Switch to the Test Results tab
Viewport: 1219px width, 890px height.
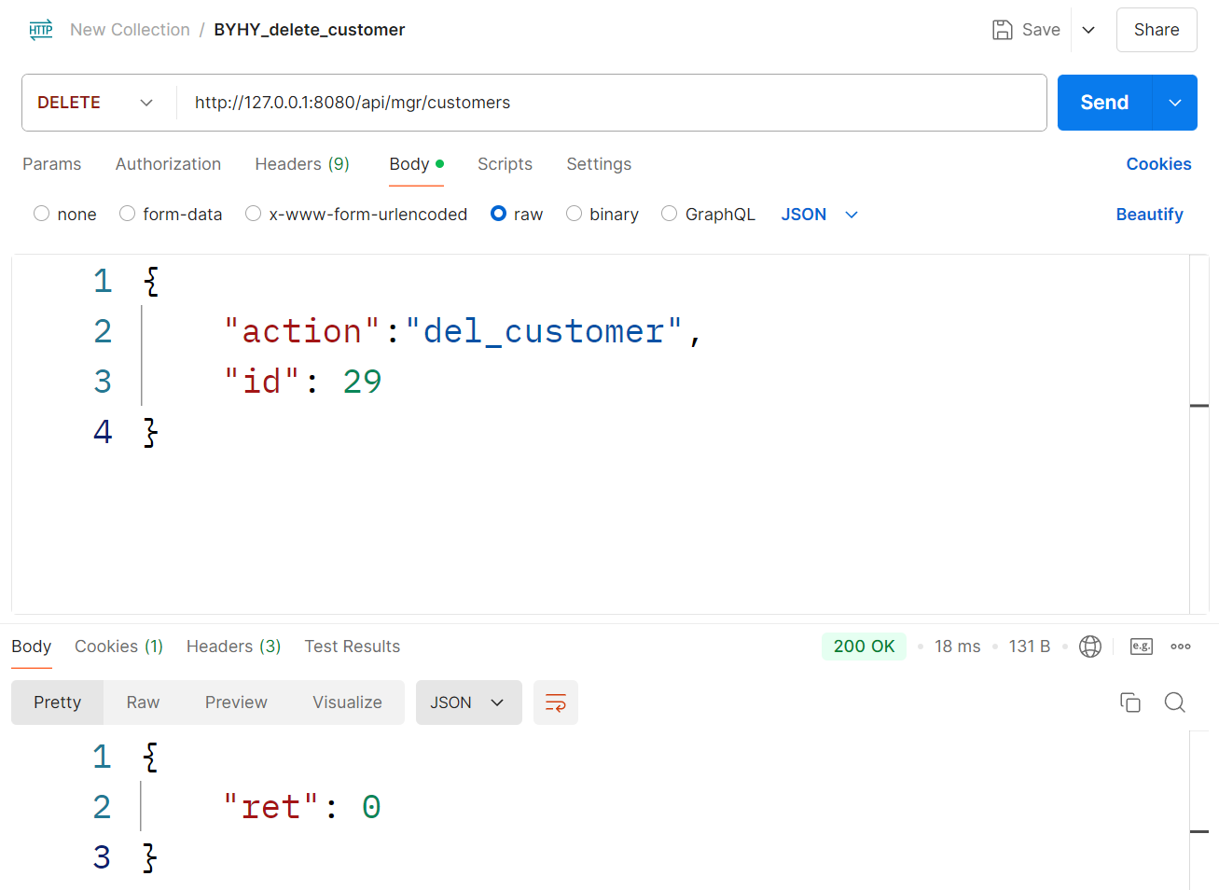tap(352, 647)
